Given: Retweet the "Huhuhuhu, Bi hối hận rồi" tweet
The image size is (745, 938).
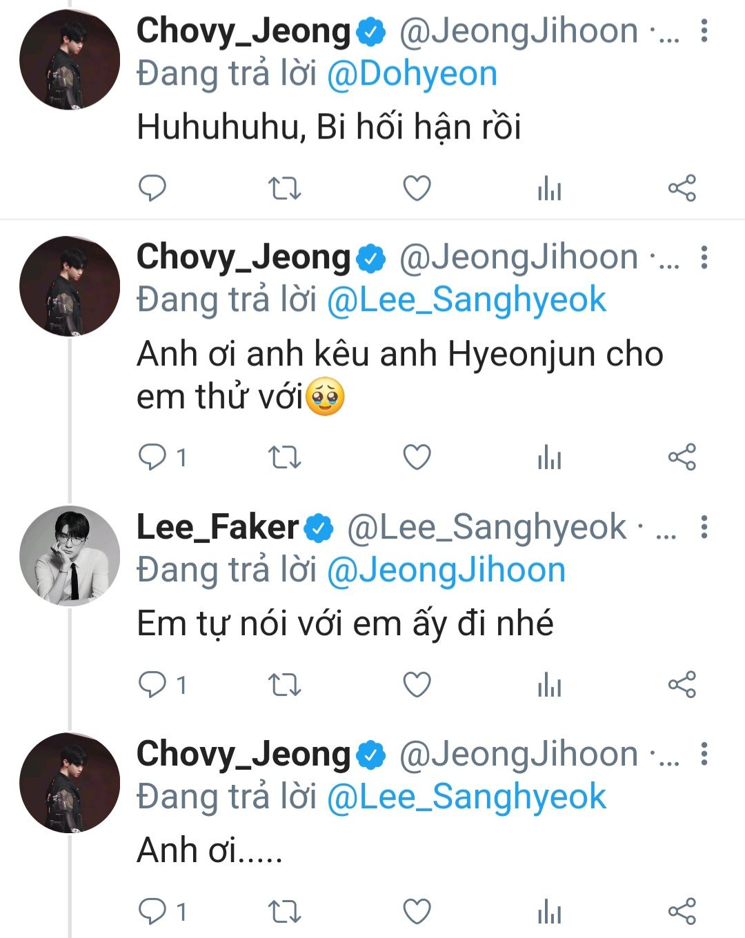Looking at the screenshot, I should pyautogui.click(x=284, y=188).
